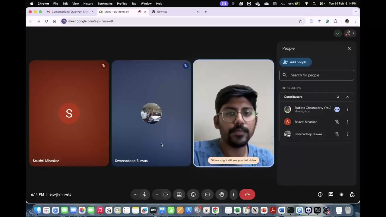Screen dimensions: 386x217
Task: Toggle the microphone in Meet controls
Action: pyautogui.click(x=145, y=194)
